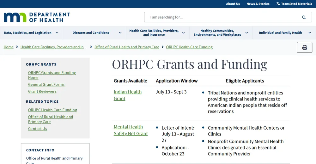Open ORHPC Health Care Funding breadcrumb

coord(189,47)
